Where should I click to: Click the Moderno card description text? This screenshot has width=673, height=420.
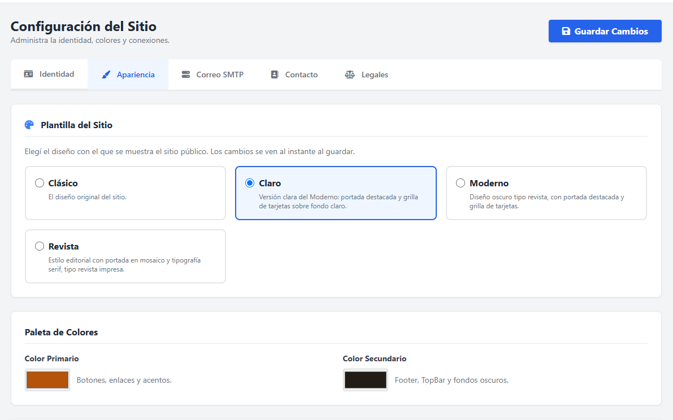(547, 202)
